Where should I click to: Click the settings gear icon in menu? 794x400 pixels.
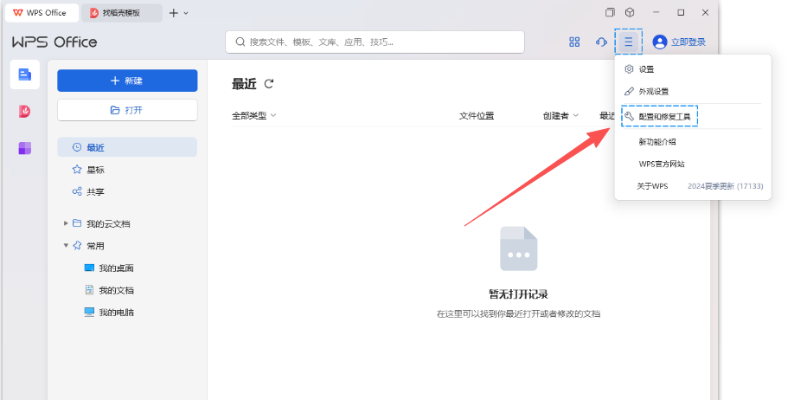click(x=629, y=69)
